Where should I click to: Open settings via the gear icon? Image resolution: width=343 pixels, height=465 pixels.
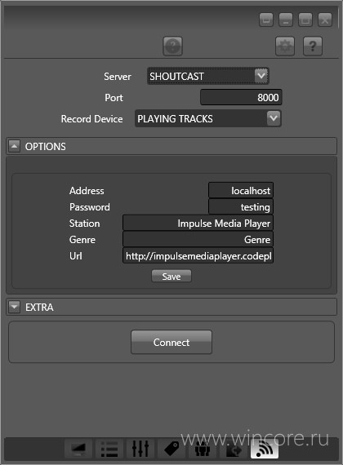point(285,46)
